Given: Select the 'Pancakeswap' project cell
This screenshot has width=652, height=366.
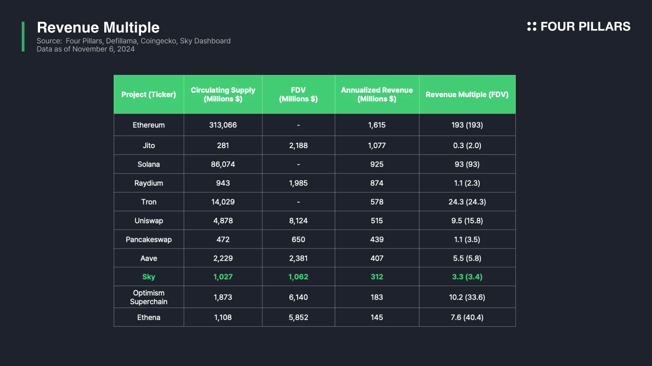Looking at the screenshot, I should [x=149, y=240].
